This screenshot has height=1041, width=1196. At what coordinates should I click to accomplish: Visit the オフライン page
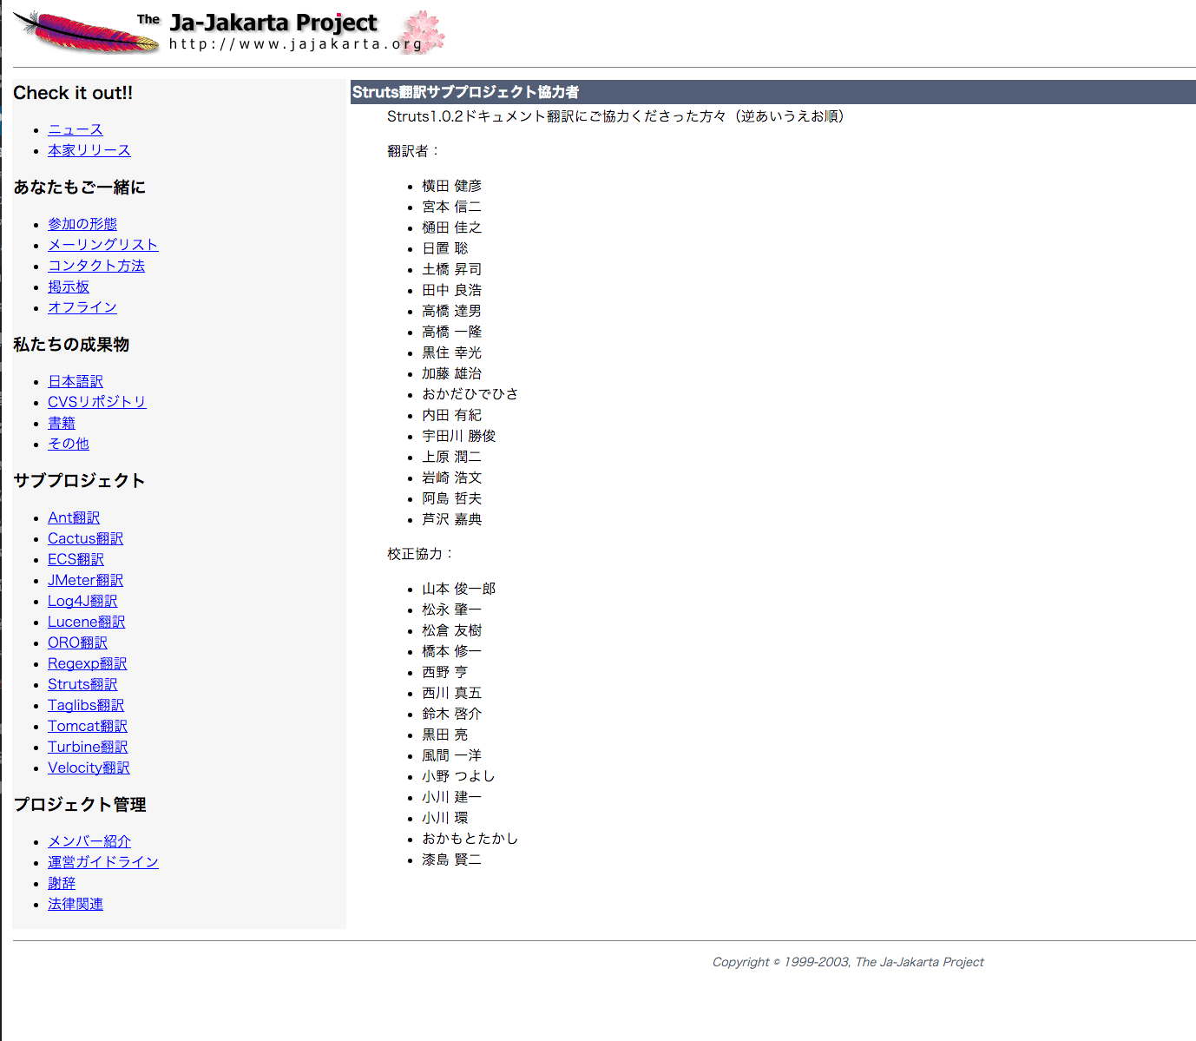tap(82, 307)
